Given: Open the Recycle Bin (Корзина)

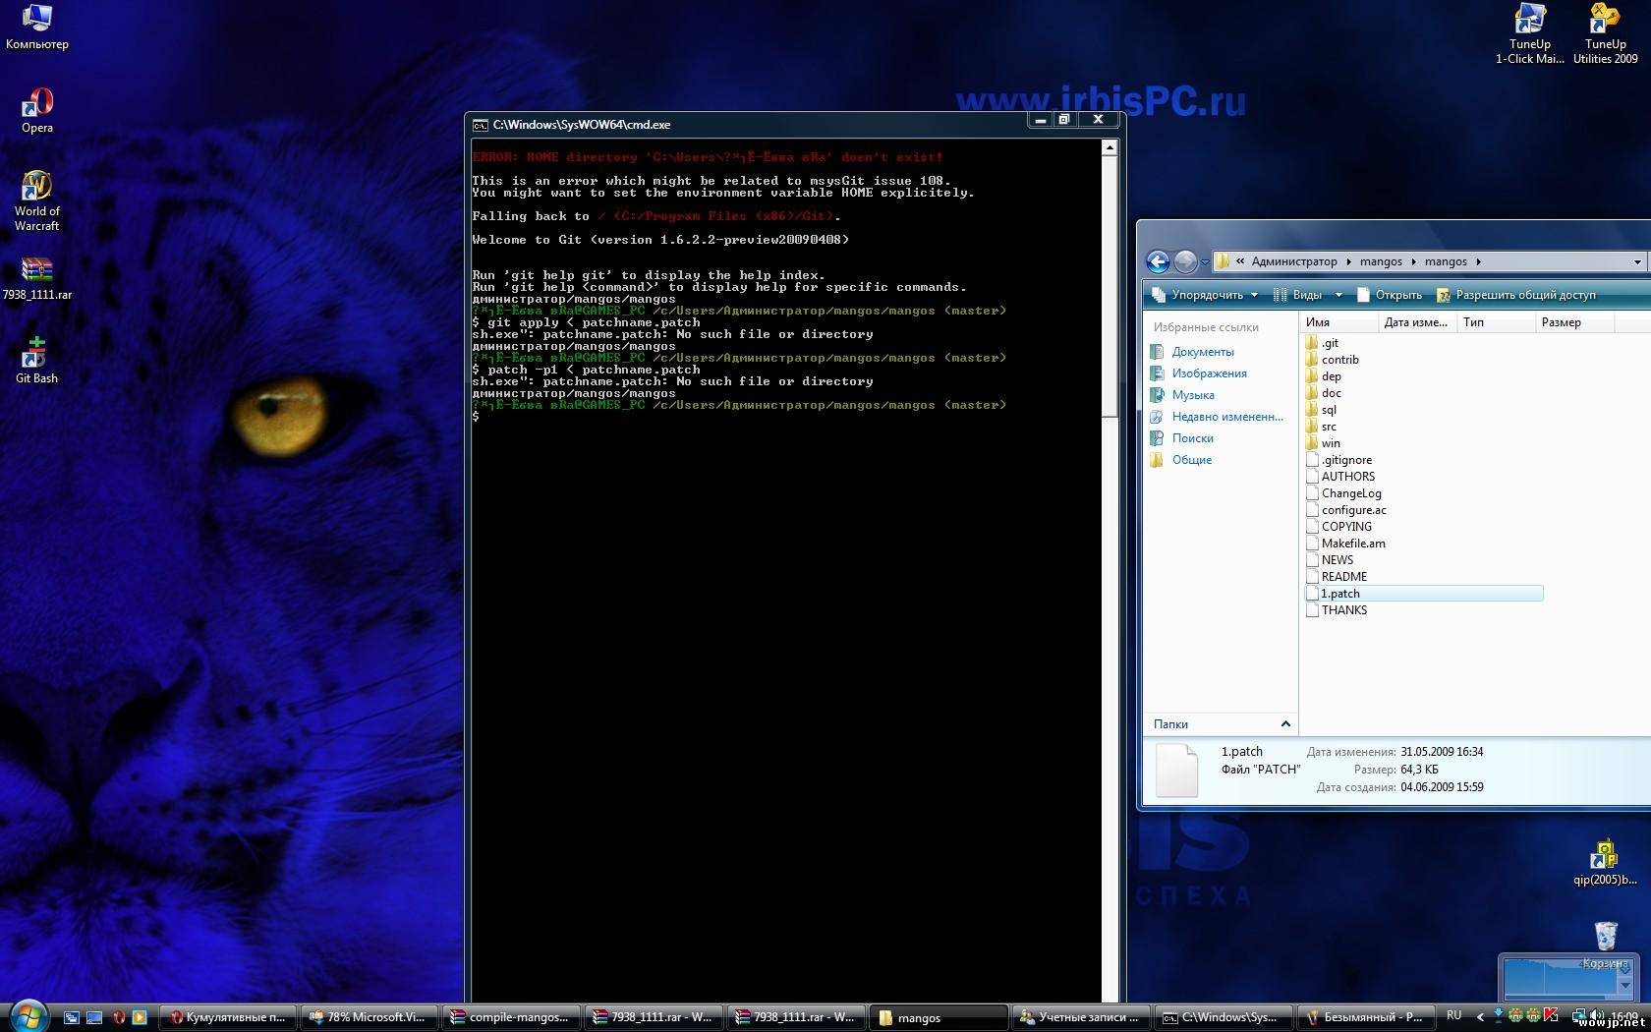Looking at the screenshot, I should (x=1605, y=944).
